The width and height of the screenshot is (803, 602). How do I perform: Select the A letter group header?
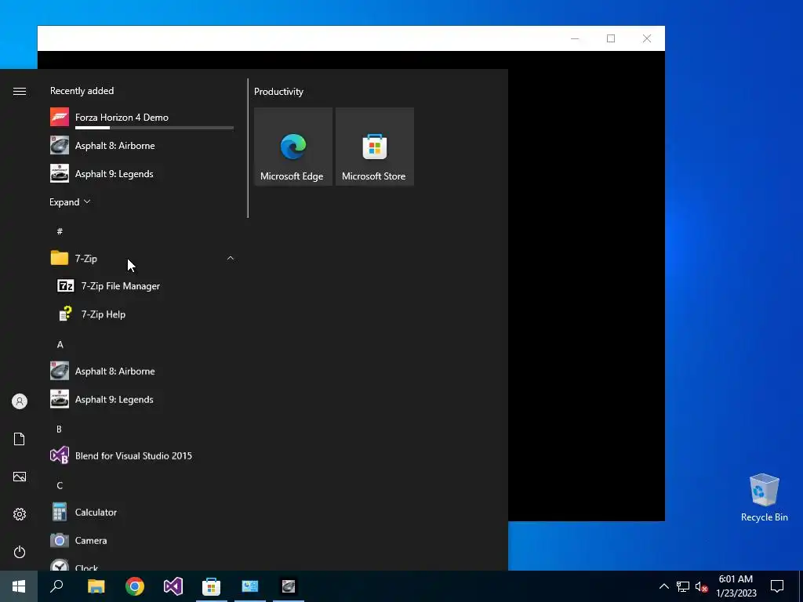click(x=60, y=345)
